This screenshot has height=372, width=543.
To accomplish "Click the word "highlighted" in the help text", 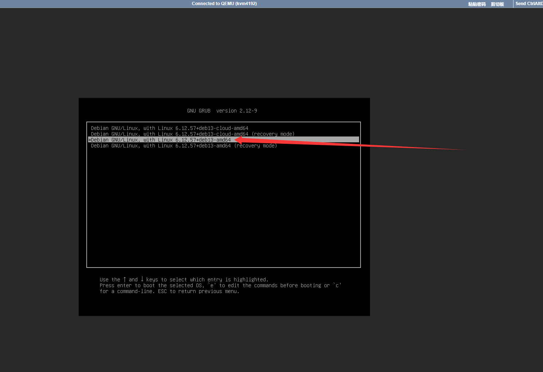I will point(251,280).
